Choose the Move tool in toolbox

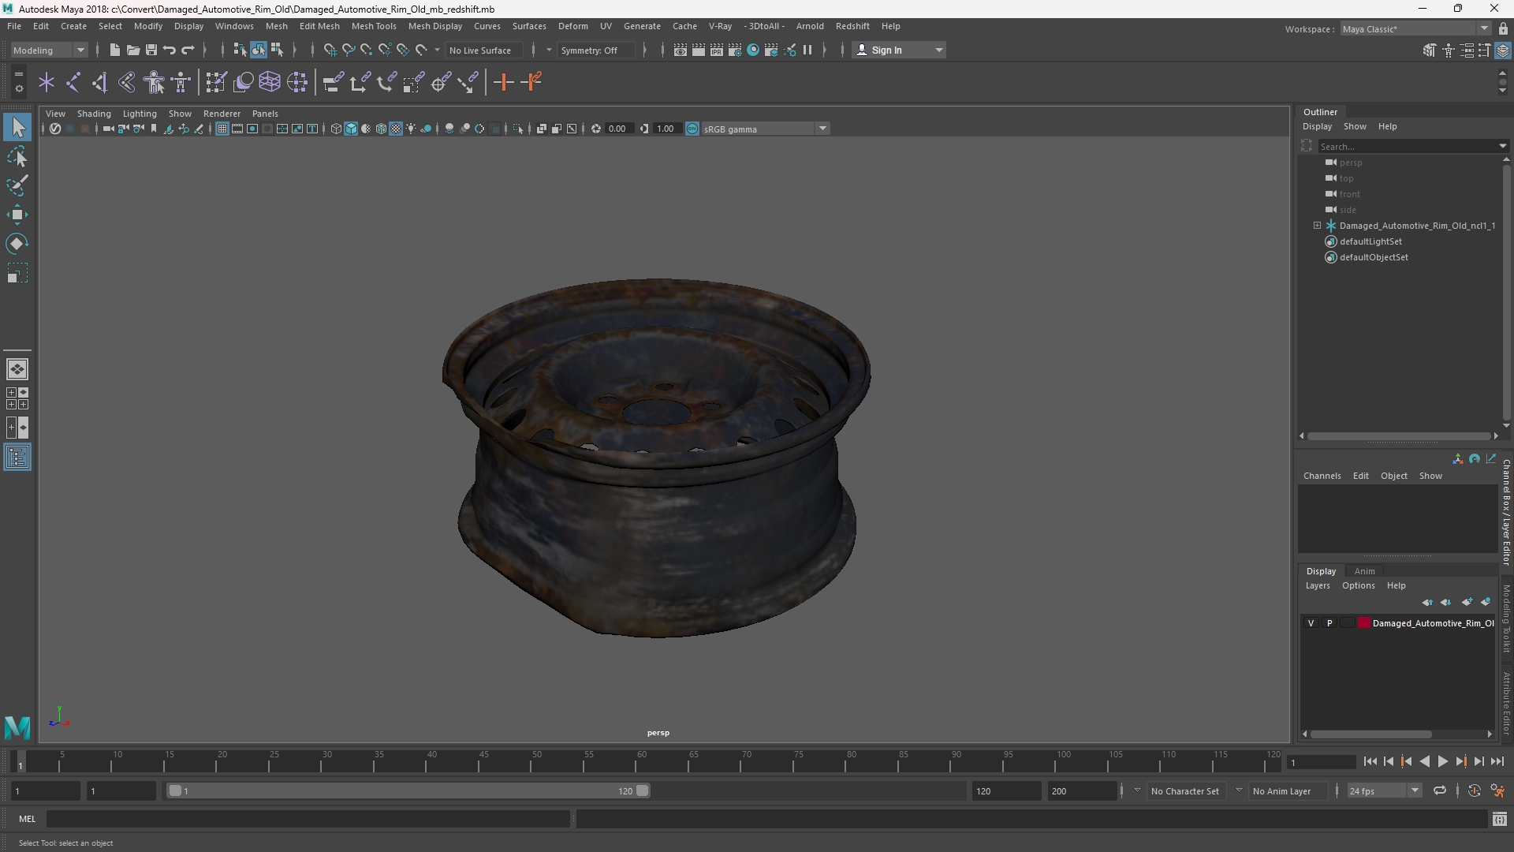click(x=17, y=215)
